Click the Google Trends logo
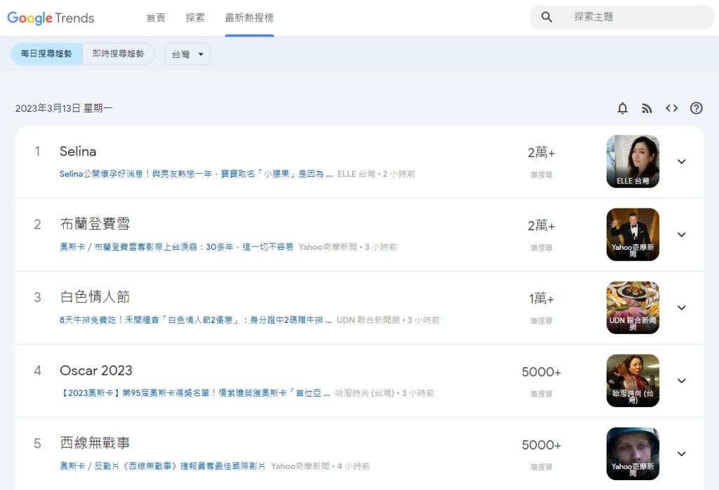719x490 pixels. coord(51,18)
